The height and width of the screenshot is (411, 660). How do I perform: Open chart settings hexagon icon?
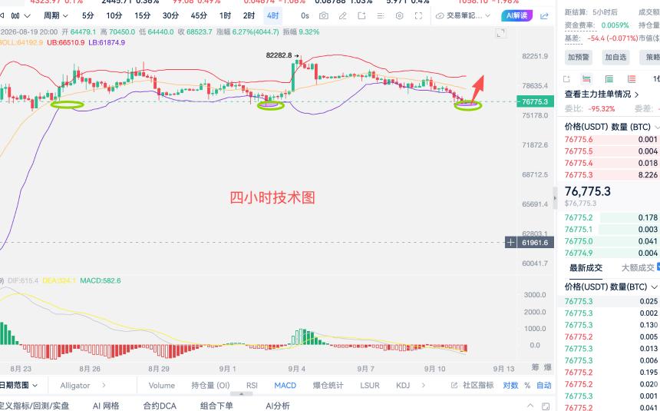[x=399, y=15]
